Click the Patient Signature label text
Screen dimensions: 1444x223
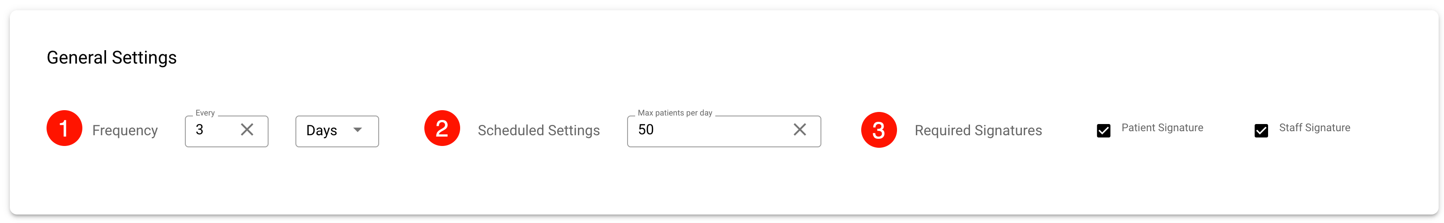[x=1162, y=128]
